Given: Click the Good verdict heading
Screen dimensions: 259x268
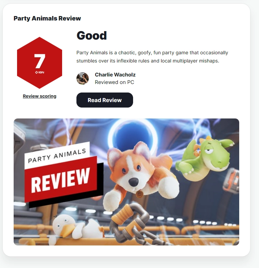Looking at the screenshot, I should [x=91, y=36].
